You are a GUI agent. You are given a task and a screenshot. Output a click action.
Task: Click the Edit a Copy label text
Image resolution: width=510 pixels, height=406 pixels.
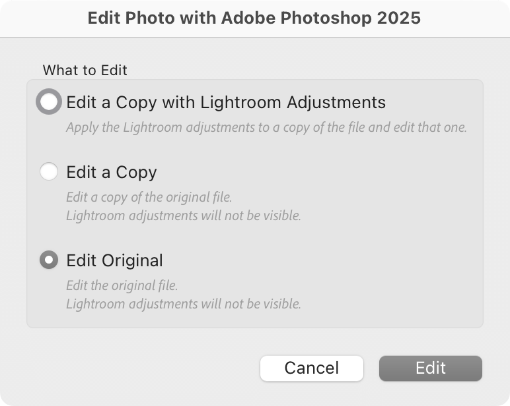[112, 172]
